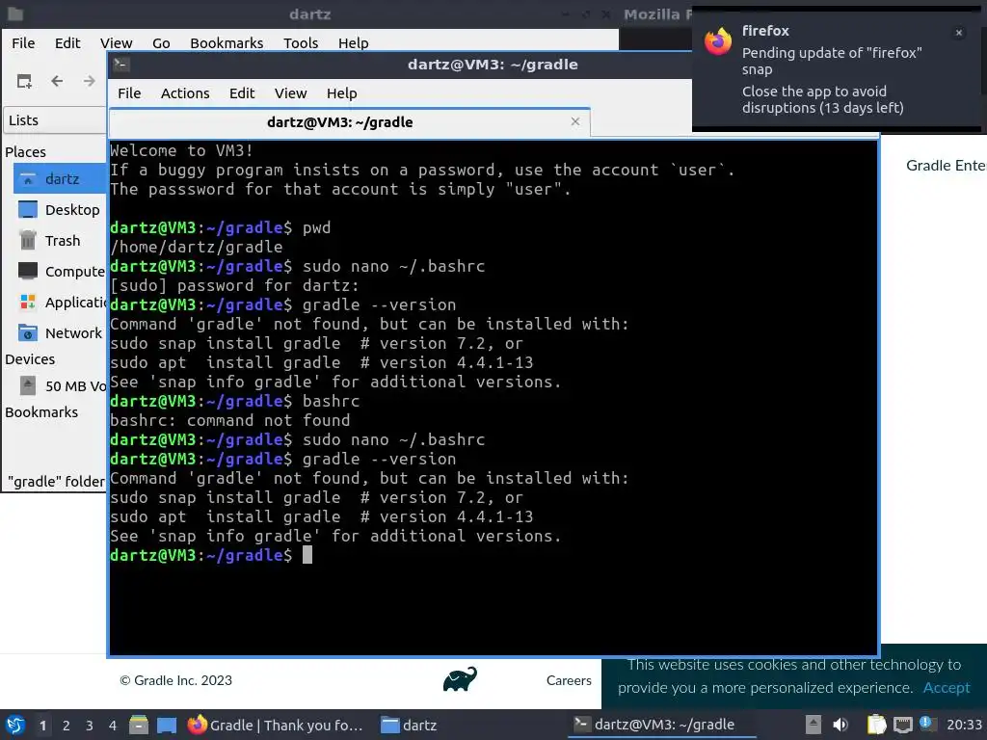Open the terminal View menu
Image resolution: width=987 pixels, height=740 pixels.
click(x=290, y=93)
